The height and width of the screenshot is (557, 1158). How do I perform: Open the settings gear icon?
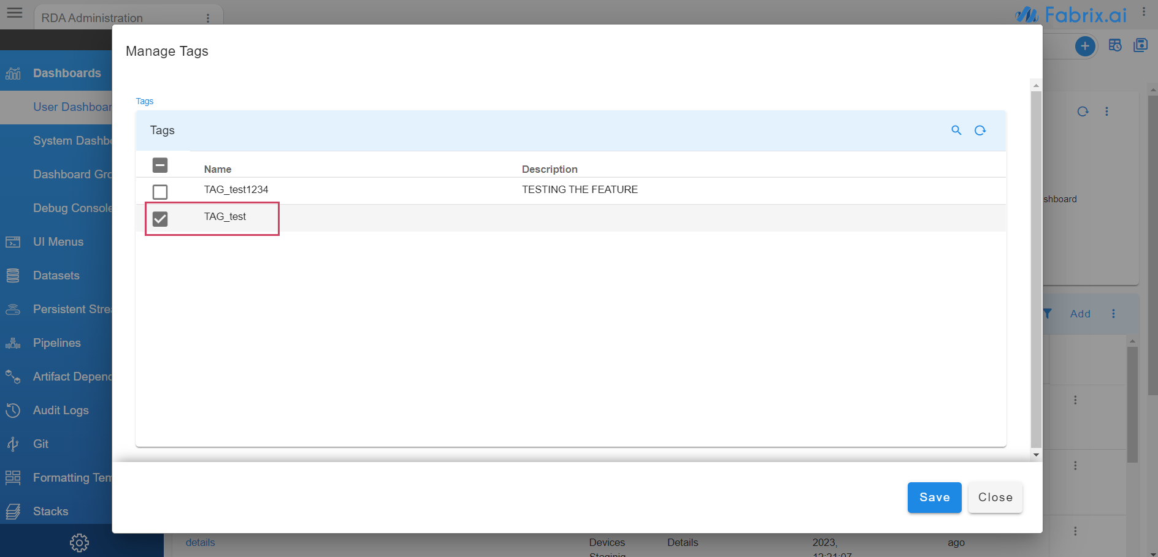[79, 542]
